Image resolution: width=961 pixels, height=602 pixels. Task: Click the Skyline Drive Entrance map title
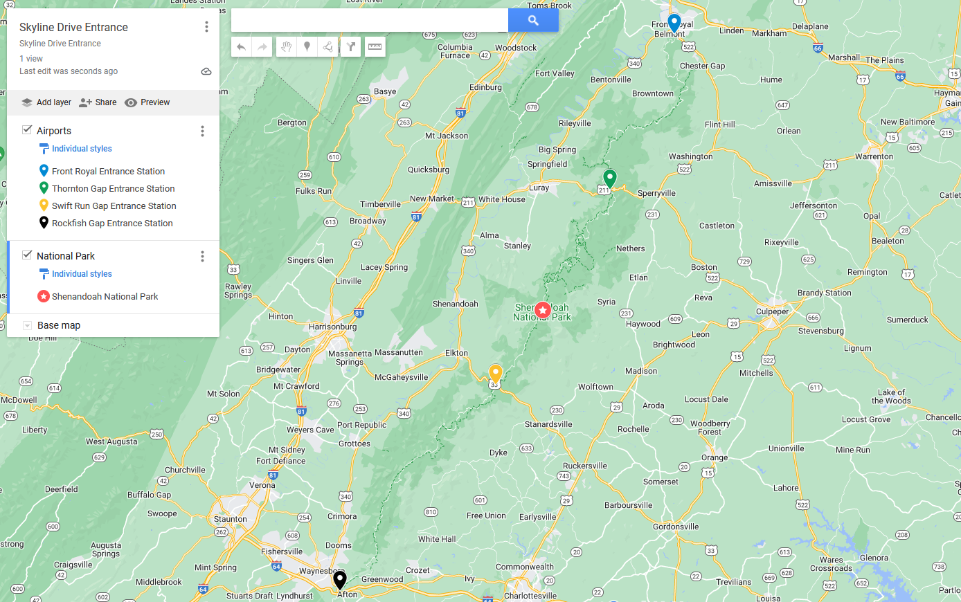[73, 27]
